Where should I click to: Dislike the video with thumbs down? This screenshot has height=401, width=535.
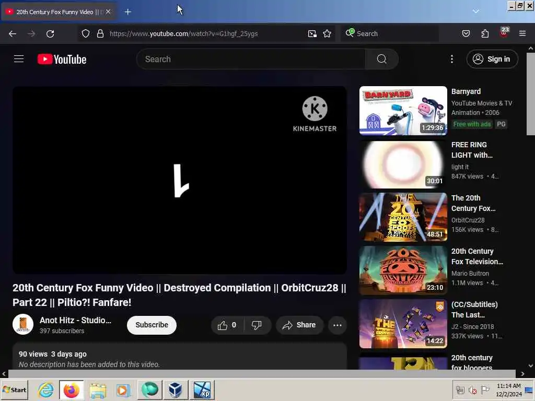257,325
